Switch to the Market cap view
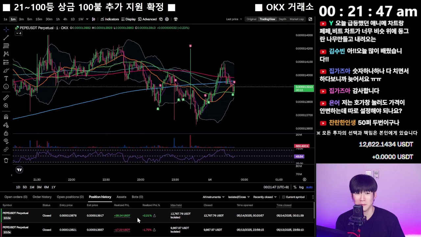The image size is (421, 237). (297, 19)
